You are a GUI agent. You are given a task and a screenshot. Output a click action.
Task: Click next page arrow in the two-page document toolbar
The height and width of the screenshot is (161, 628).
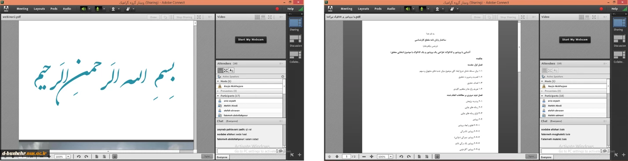click(x=337, y=156)
